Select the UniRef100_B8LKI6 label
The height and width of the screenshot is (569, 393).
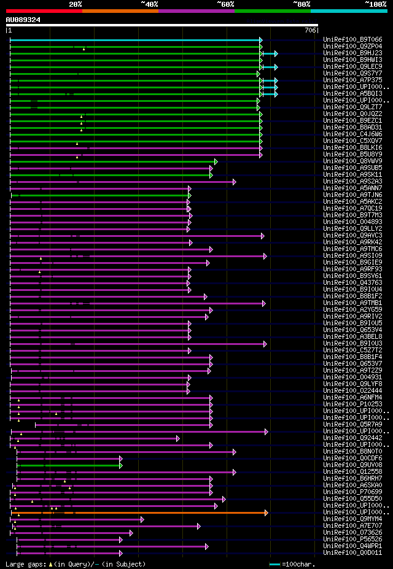(x=352, y=148)
